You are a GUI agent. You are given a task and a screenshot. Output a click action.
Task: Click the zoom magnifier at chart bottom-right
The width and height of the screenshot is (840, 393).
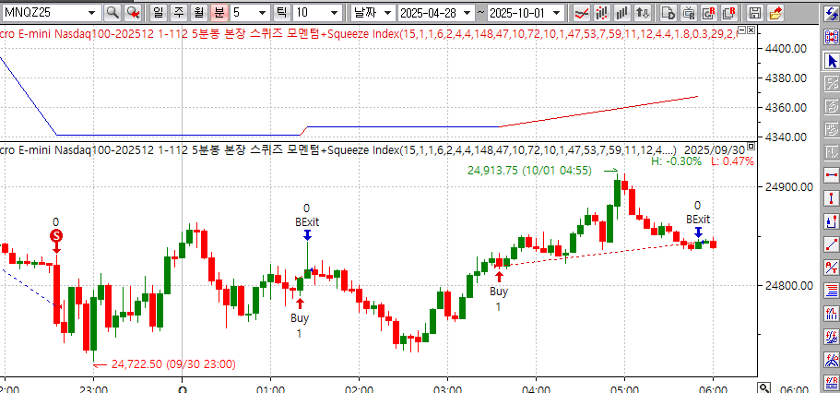tap(763, 387)
